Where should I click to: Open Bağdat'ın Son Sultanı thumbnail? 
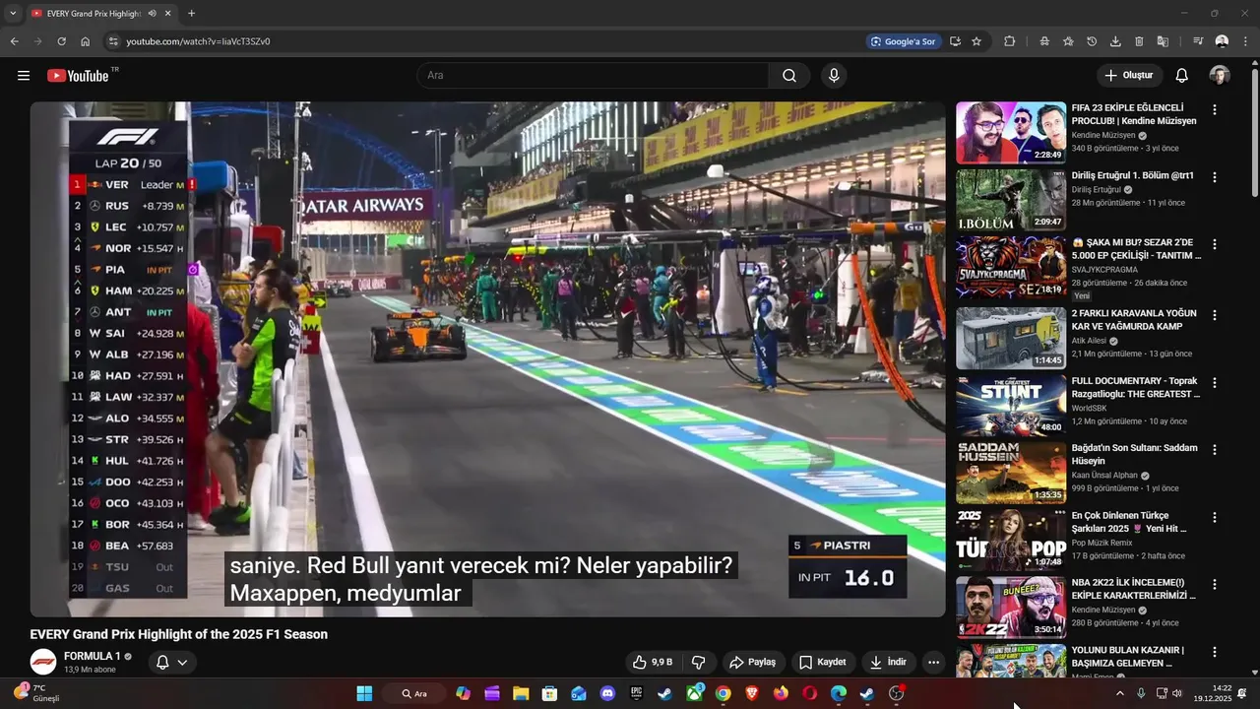pyautogui.click(x=1011, y=471)
